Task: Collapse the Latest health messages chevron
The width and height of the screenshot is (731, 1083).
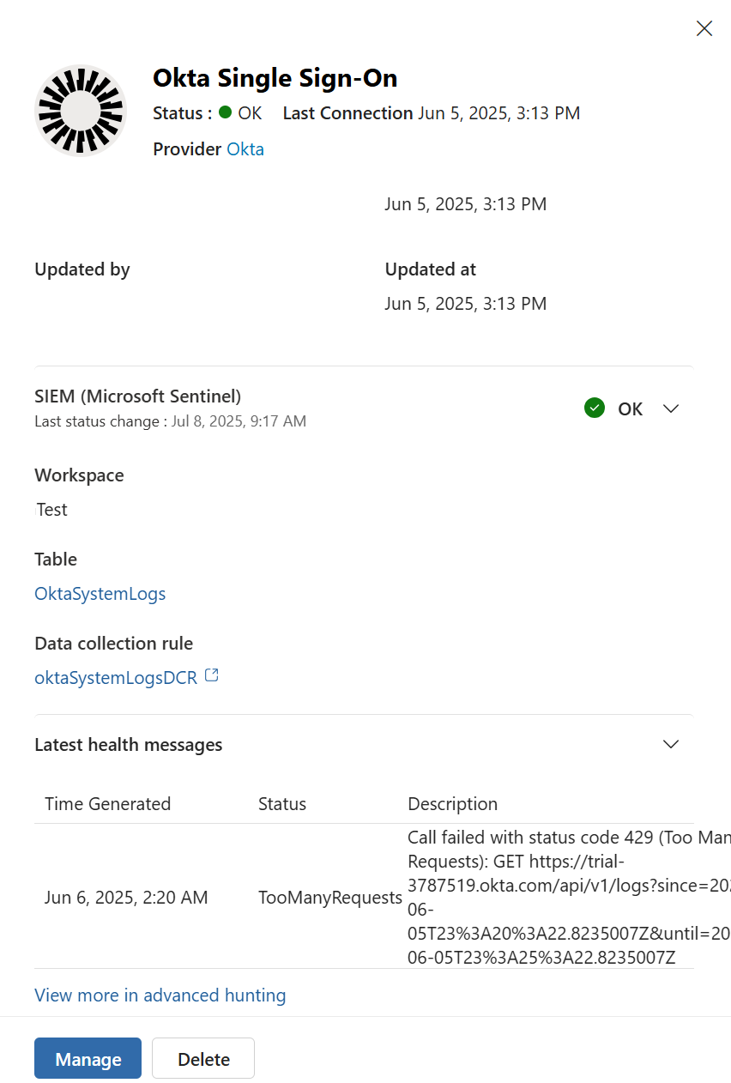Action: tap(671, 744)
